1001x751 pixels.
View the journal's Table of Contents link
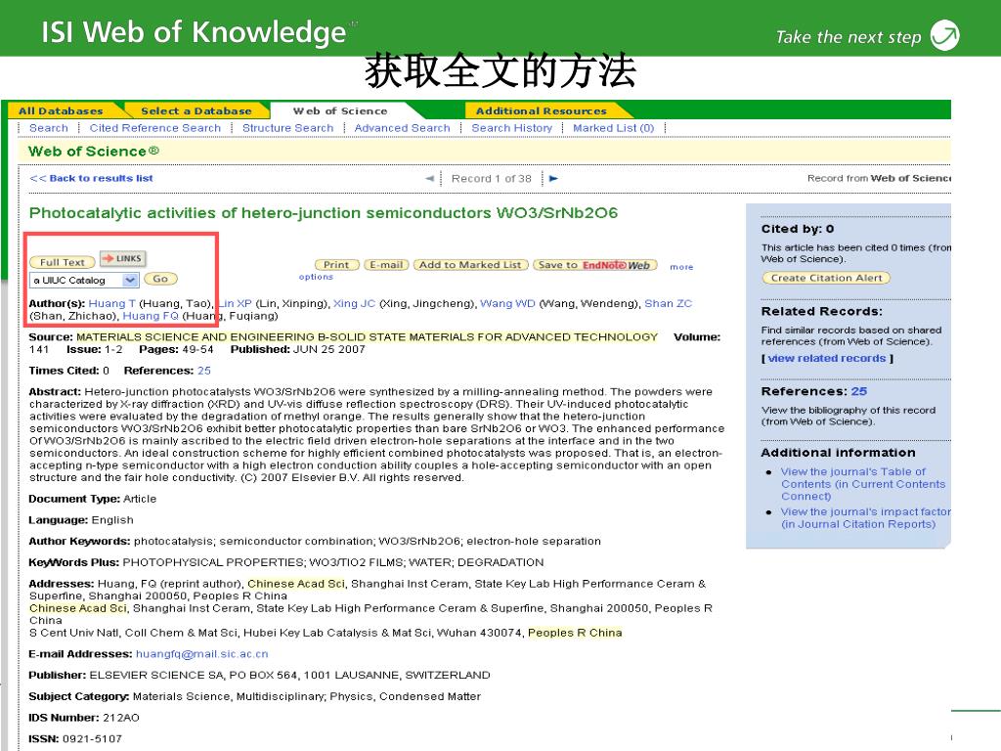coord(862,484)
